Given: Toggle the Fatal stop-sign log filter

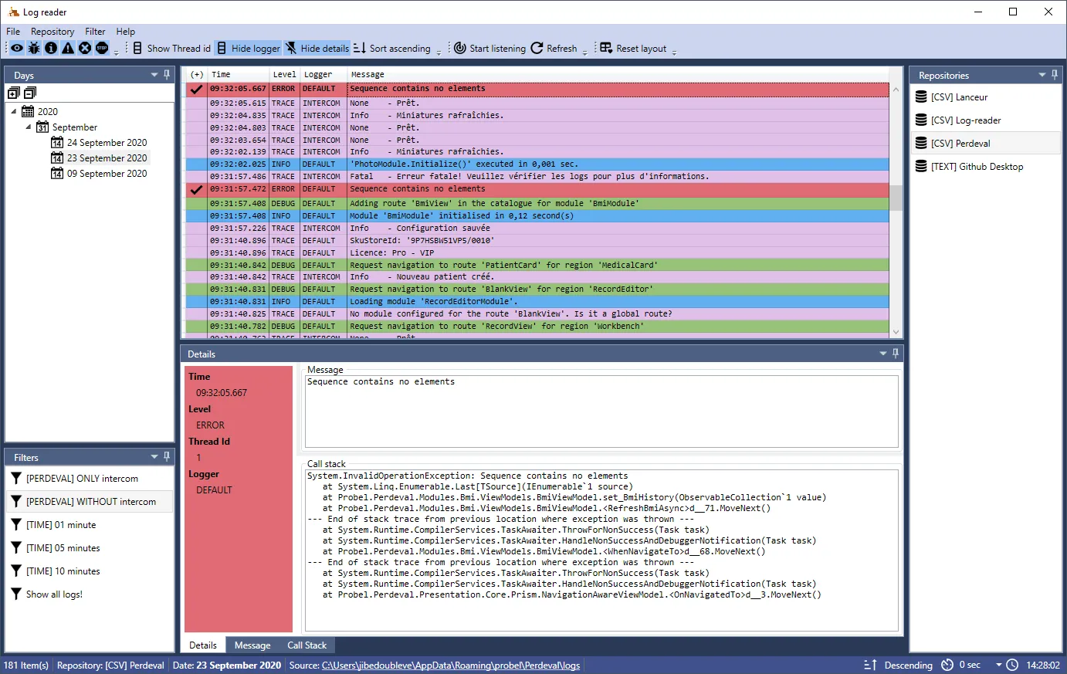Looking at the screenshot, I should tap(102, 48).
